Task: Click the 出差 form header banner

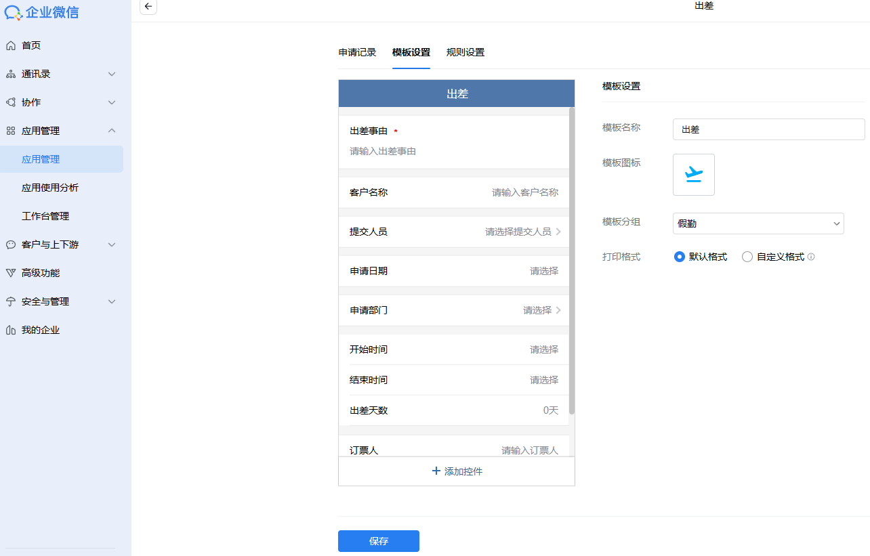Action: pos(457,93)
